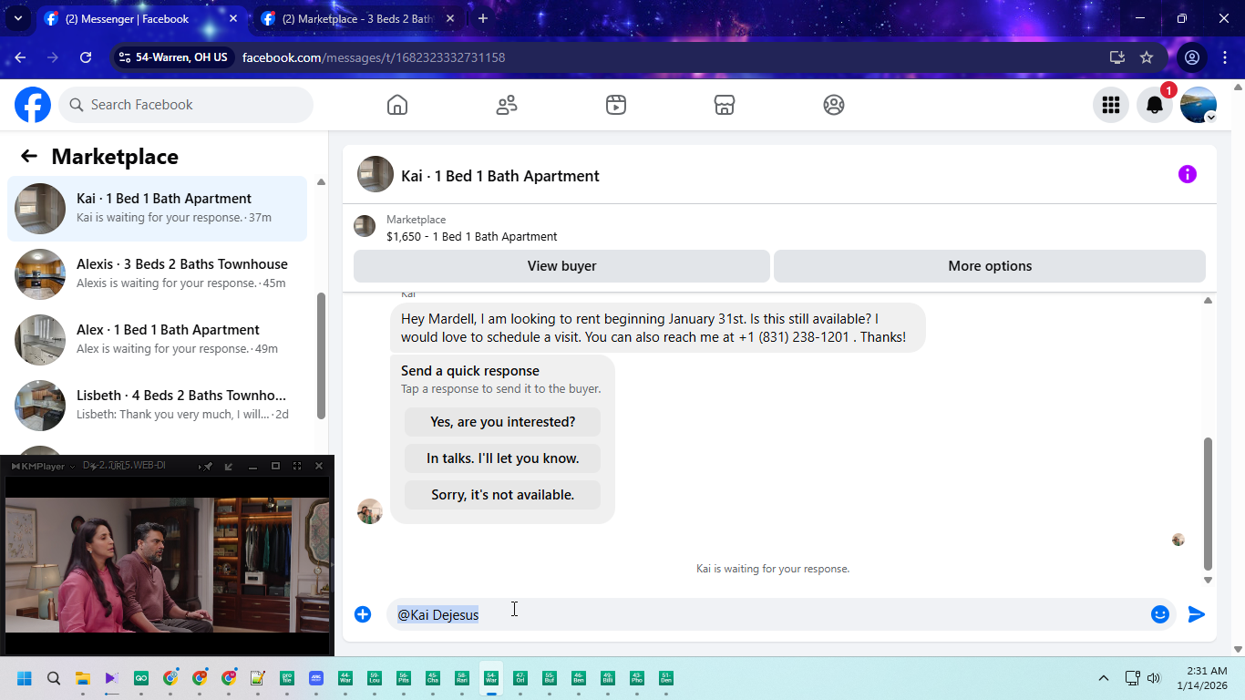
Task: Send quick response 'In talks. I'll let you know.'
Action: [502, 458]
